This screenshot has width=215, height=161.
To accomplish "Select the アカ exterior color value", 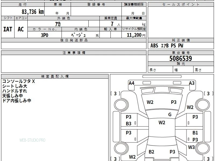I will (58, 24).
